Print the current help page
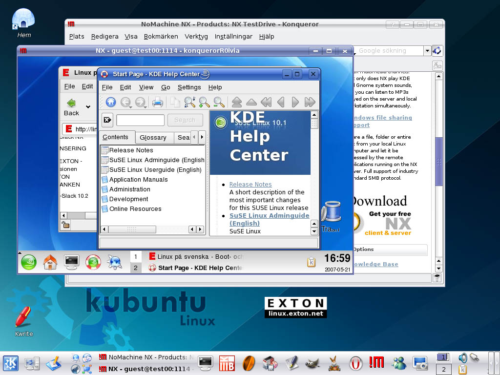This screenshot has width=500, height=375. click(157, 102)
